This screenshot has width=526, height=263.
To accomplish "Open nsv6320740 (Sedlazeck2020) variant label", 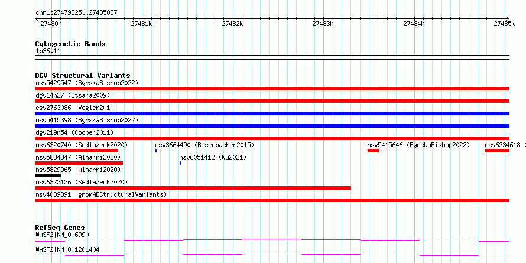I will (x=82, y=145).
